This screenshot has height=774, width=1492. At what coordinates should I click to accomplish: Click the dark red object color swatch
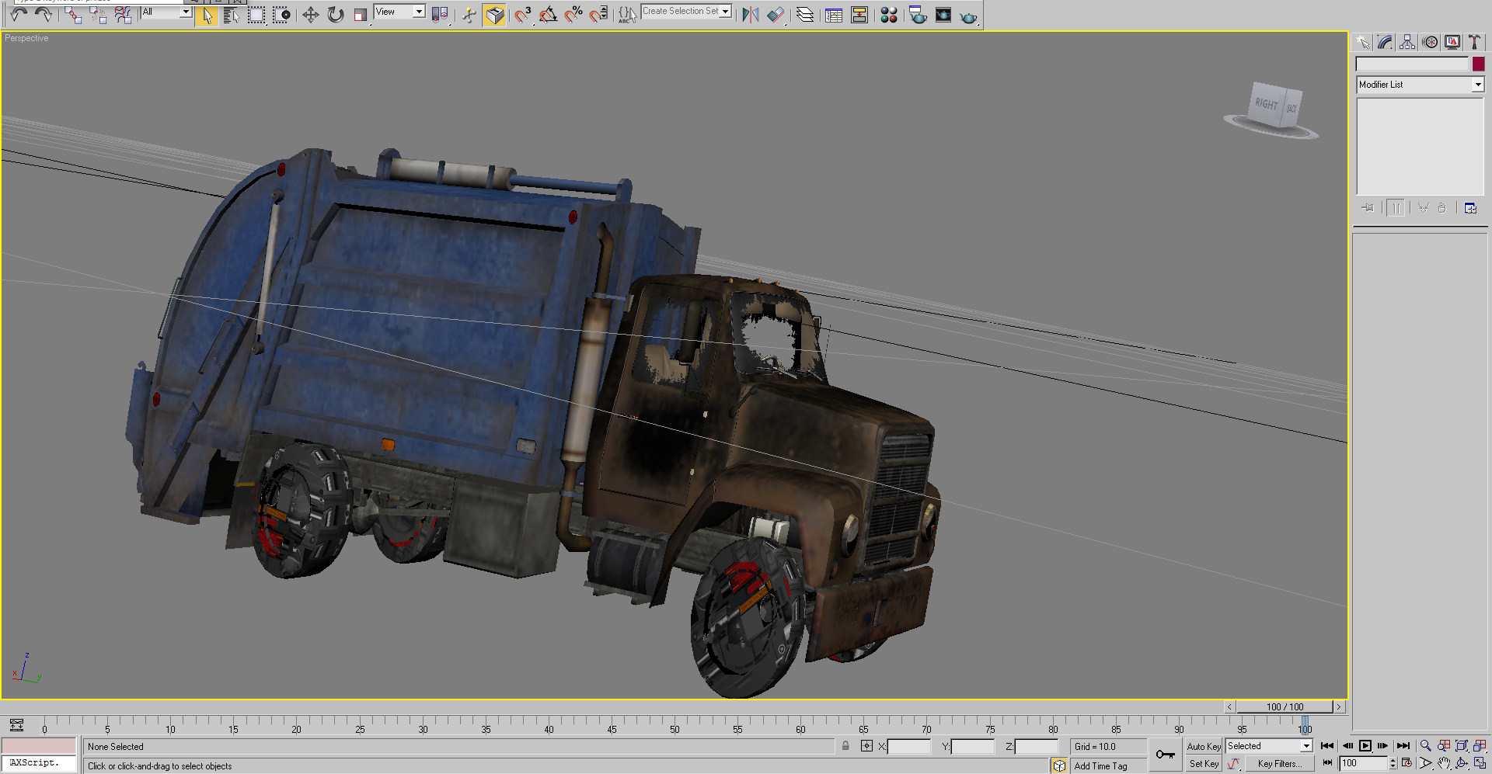(1478, 64)
